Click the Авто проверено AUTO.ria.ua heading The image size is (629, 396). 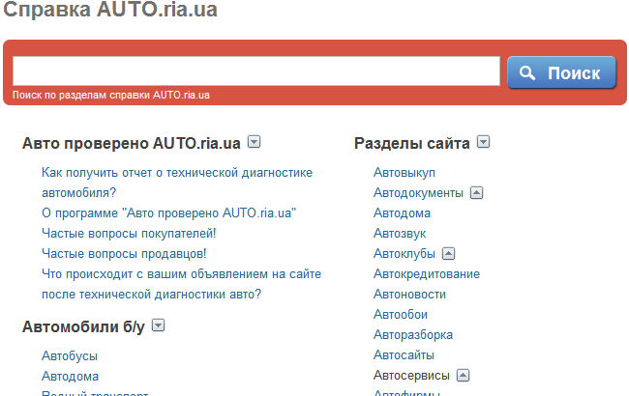pos(132,143)
